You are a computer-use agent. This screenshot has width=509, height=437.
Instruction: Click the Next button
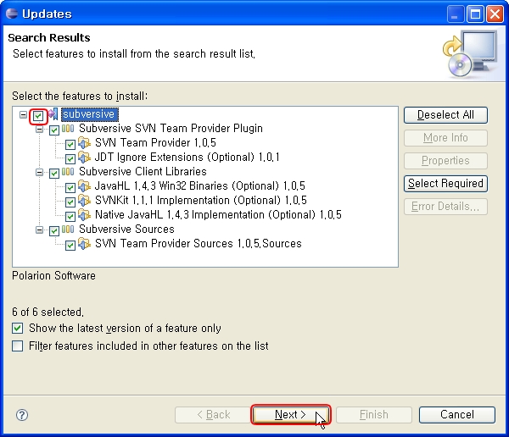click(291, 415)
